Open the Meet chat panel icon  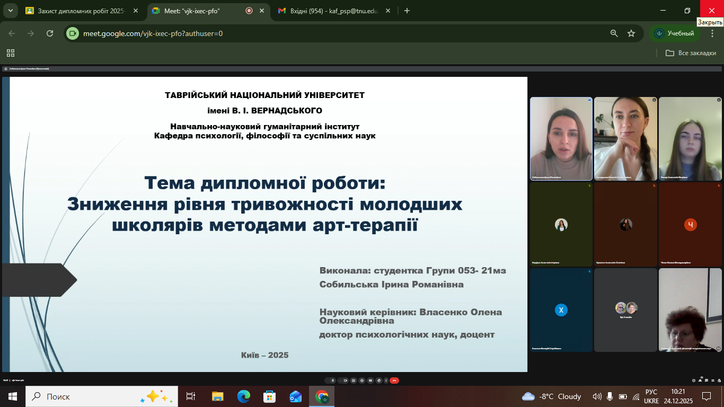point(707,381)
